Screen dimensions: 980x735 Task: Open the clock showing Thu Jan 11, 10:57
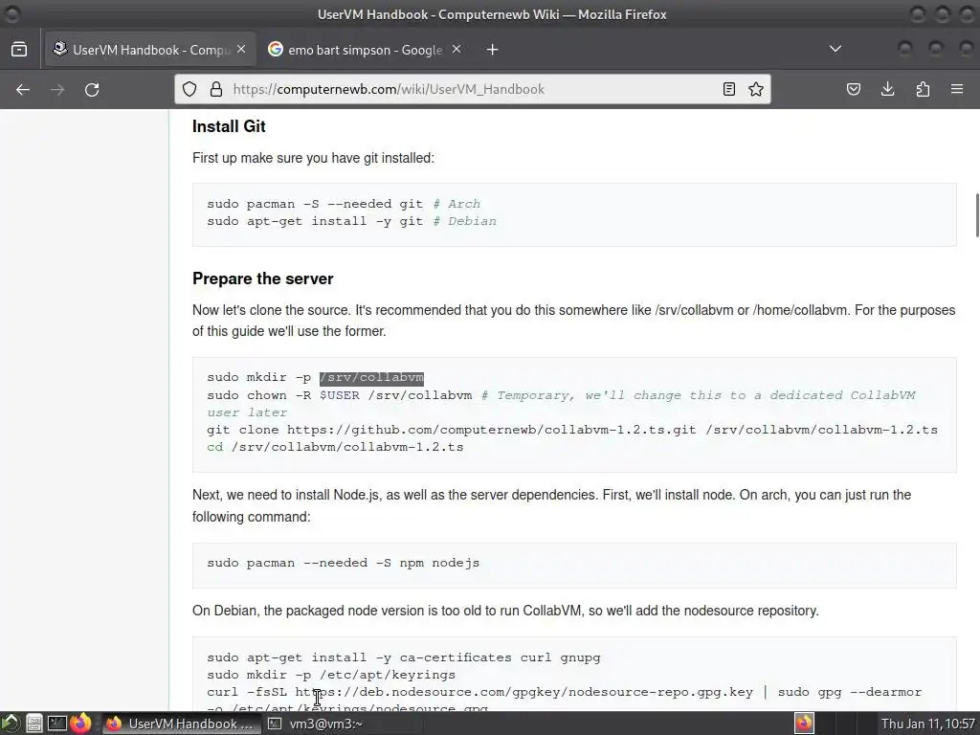927,724
